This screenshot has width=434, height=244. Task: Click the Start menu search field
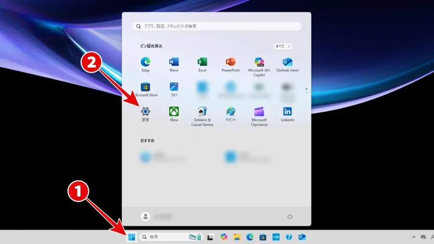click(217, 26)
